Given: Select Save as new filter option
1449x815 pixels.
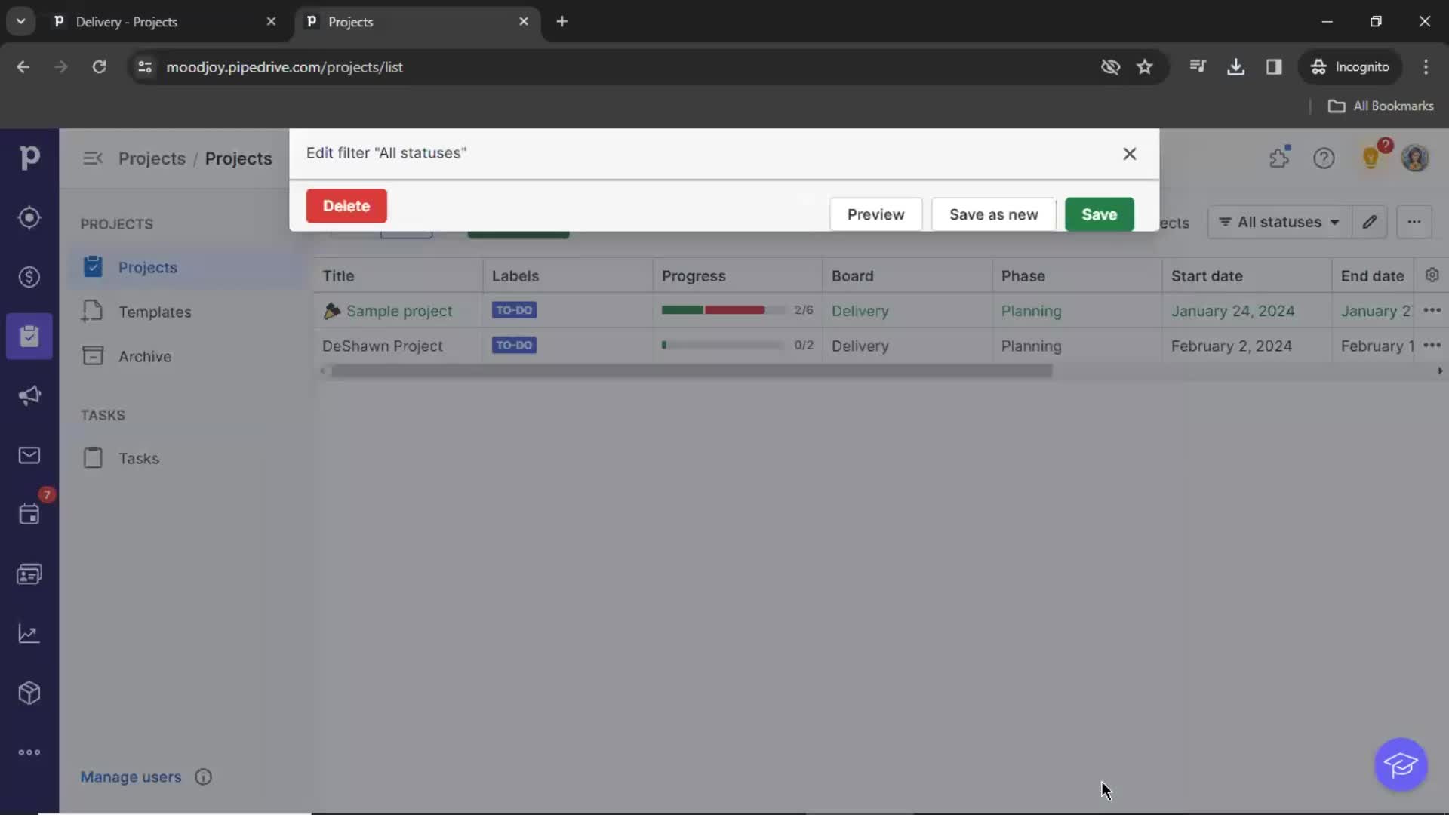Looking at the screenshot, I should 993,213.
